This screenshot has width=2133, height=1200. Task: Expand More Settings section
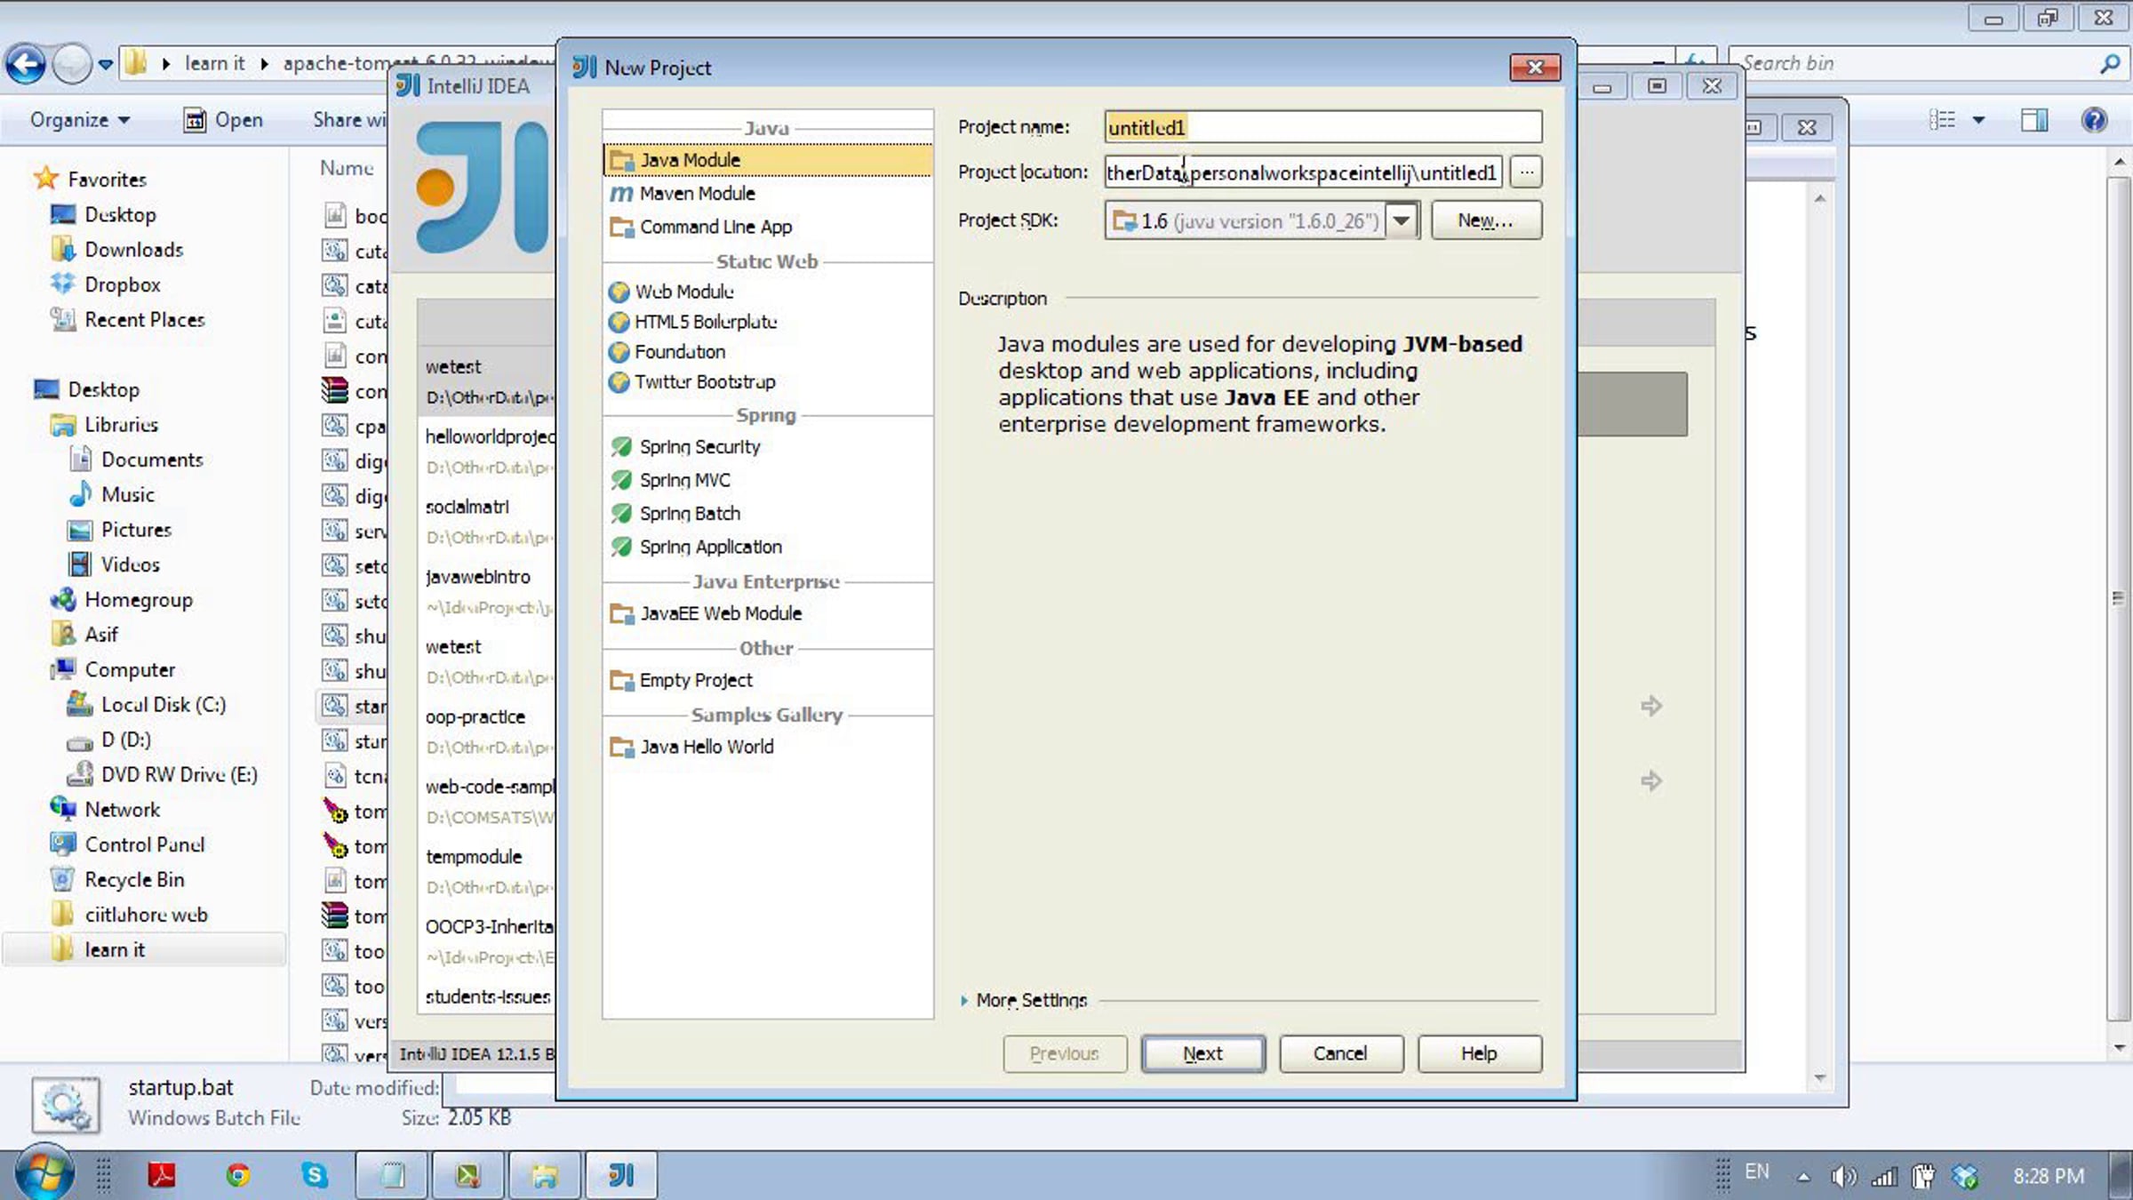pos(1023,1000)
